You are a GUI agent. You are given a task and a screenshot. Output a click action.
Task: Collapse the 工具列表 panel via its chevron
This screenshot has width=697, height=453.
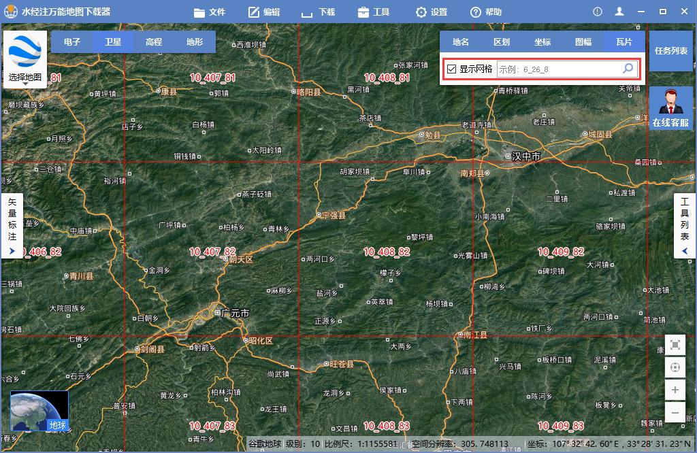coord(683,250)
